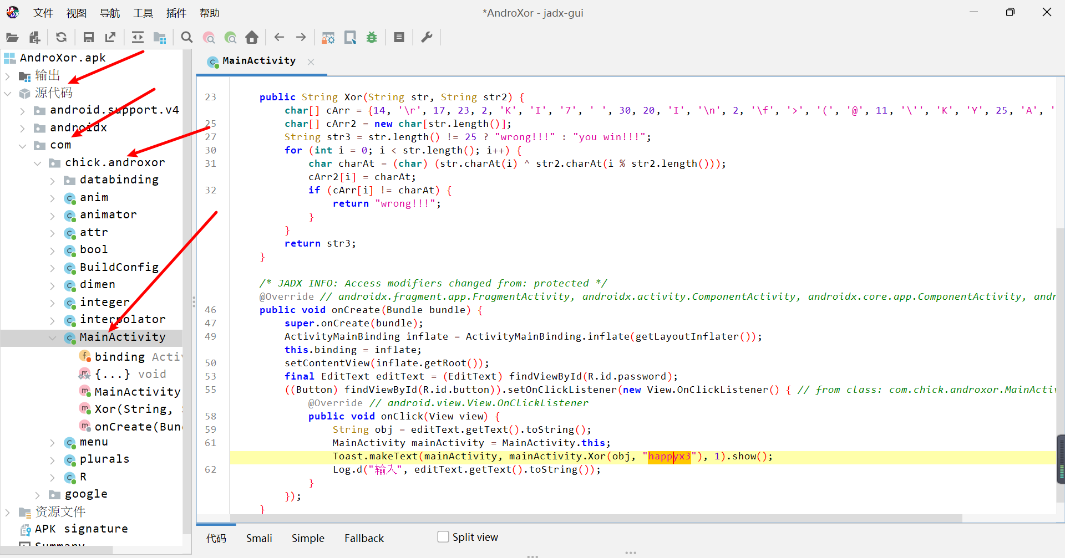Open the 帮助 menu
The image size is (1065, 558).
(210, 13)
